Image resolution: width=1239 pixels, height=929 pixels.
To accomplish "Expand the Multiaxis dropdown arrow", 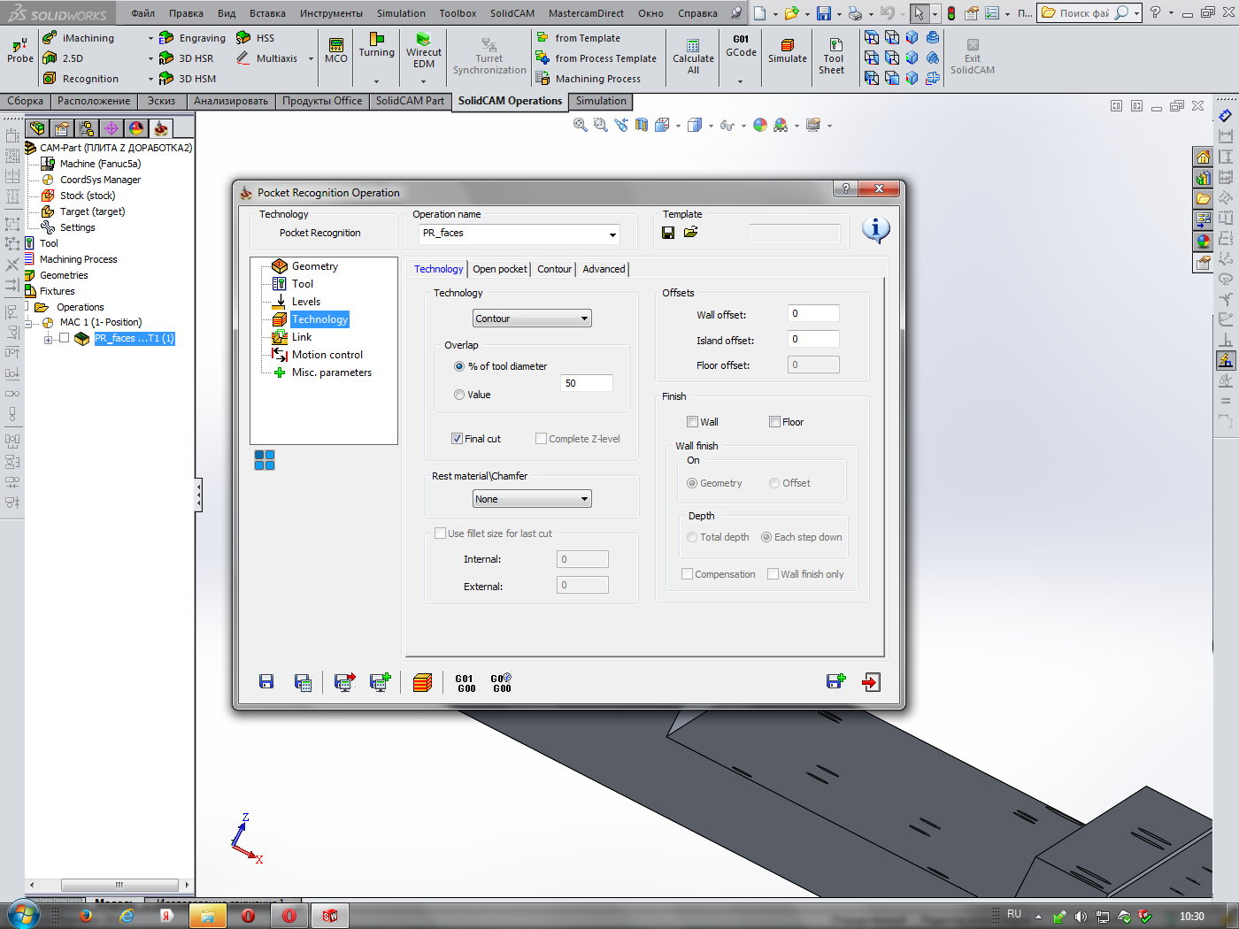I will (x=311, y=58).
